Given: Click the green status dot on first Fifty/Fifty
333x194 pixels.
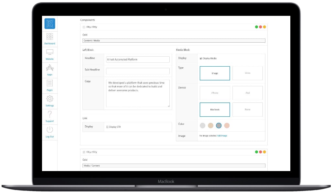Looking at the screenshot, I should pos(257,27).
